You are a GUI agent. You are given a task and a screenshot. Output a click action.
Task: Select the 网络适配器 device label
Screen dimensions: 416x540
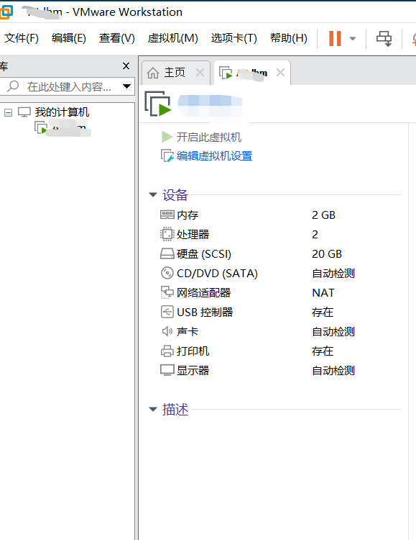click(203, 292)
